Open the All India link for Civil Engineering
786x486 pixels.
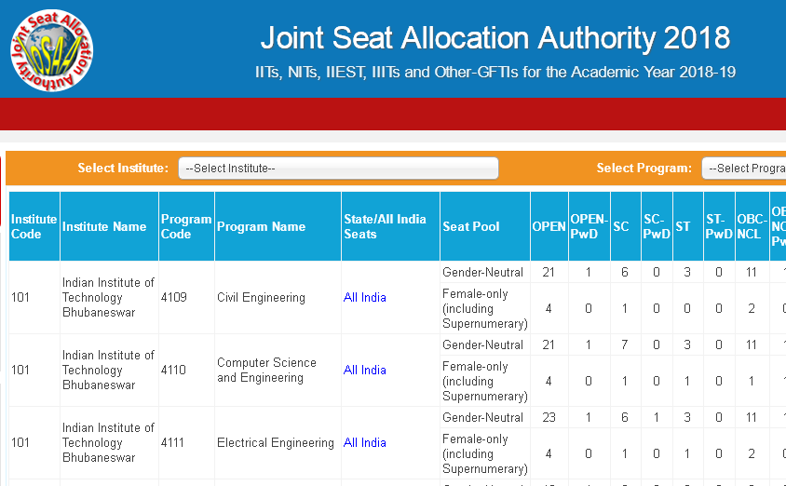pos(364,298)
